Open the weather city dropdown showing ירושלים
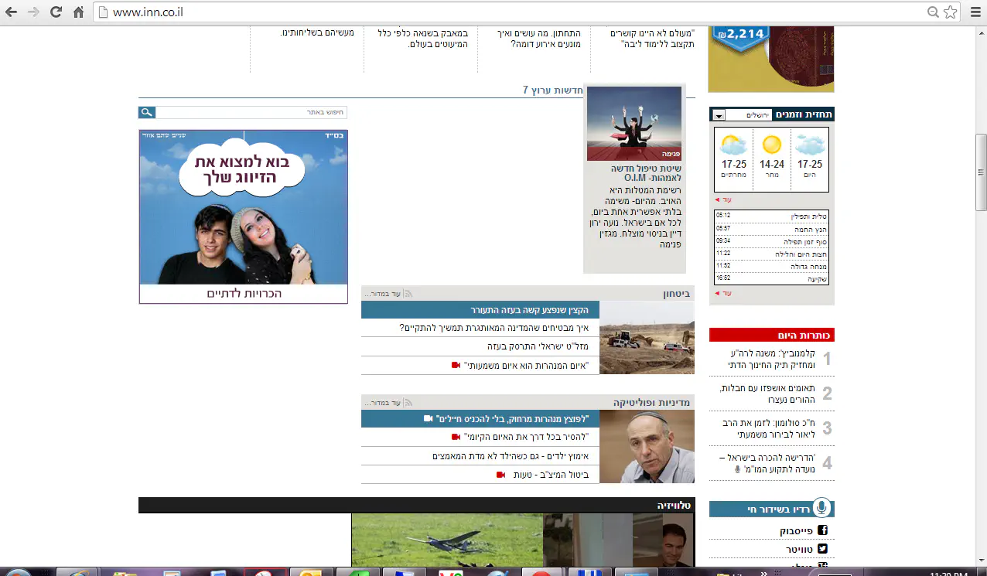This screenshot has width=987, height=576. (x=719, y=115)
